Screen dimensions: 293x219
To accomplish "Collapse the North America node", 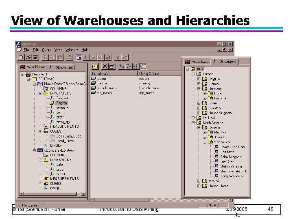I will [x=193, y=123].
